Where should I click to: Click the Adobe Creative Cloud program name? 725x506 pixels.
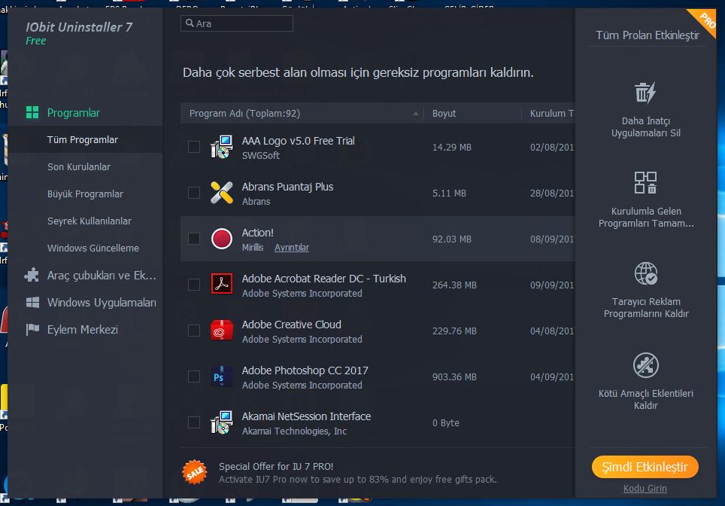pos(291,325)
